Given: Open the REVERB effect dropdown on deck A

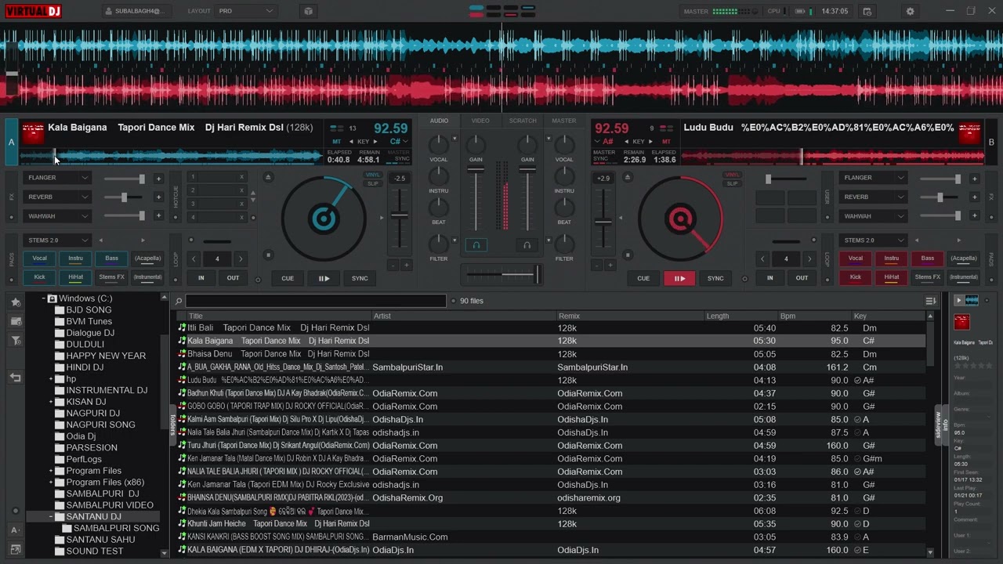Looking at the screenshot, I should [x=56, y=197].
